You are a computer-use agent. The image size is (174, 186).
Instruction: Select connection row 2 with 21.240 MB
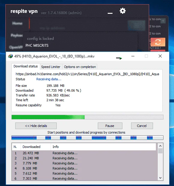point(85,158)
